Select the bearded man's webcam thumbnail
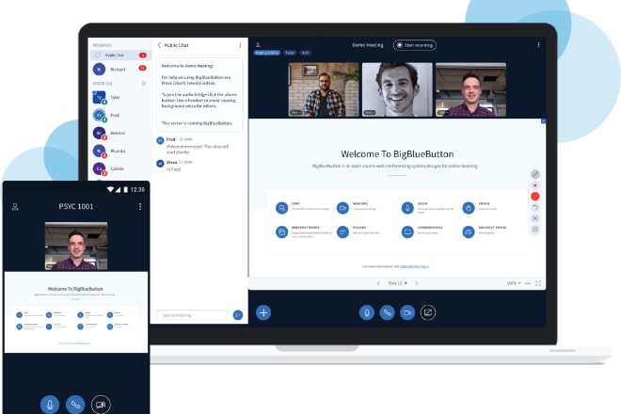Viewport: 621px width, 414px height. 324,89
